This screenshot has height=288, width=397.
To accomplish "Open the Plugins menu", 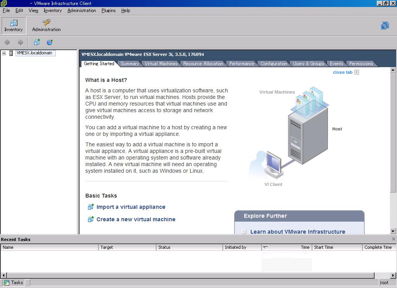I will [109, 10].
